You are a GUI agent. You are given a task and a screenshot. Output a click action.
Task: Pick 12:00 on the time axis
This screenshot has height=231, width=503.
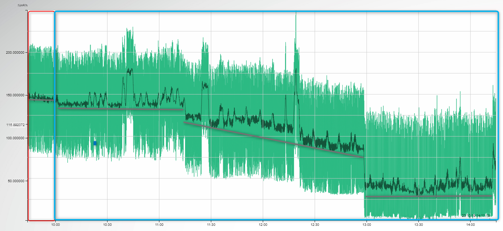(263, 225)
